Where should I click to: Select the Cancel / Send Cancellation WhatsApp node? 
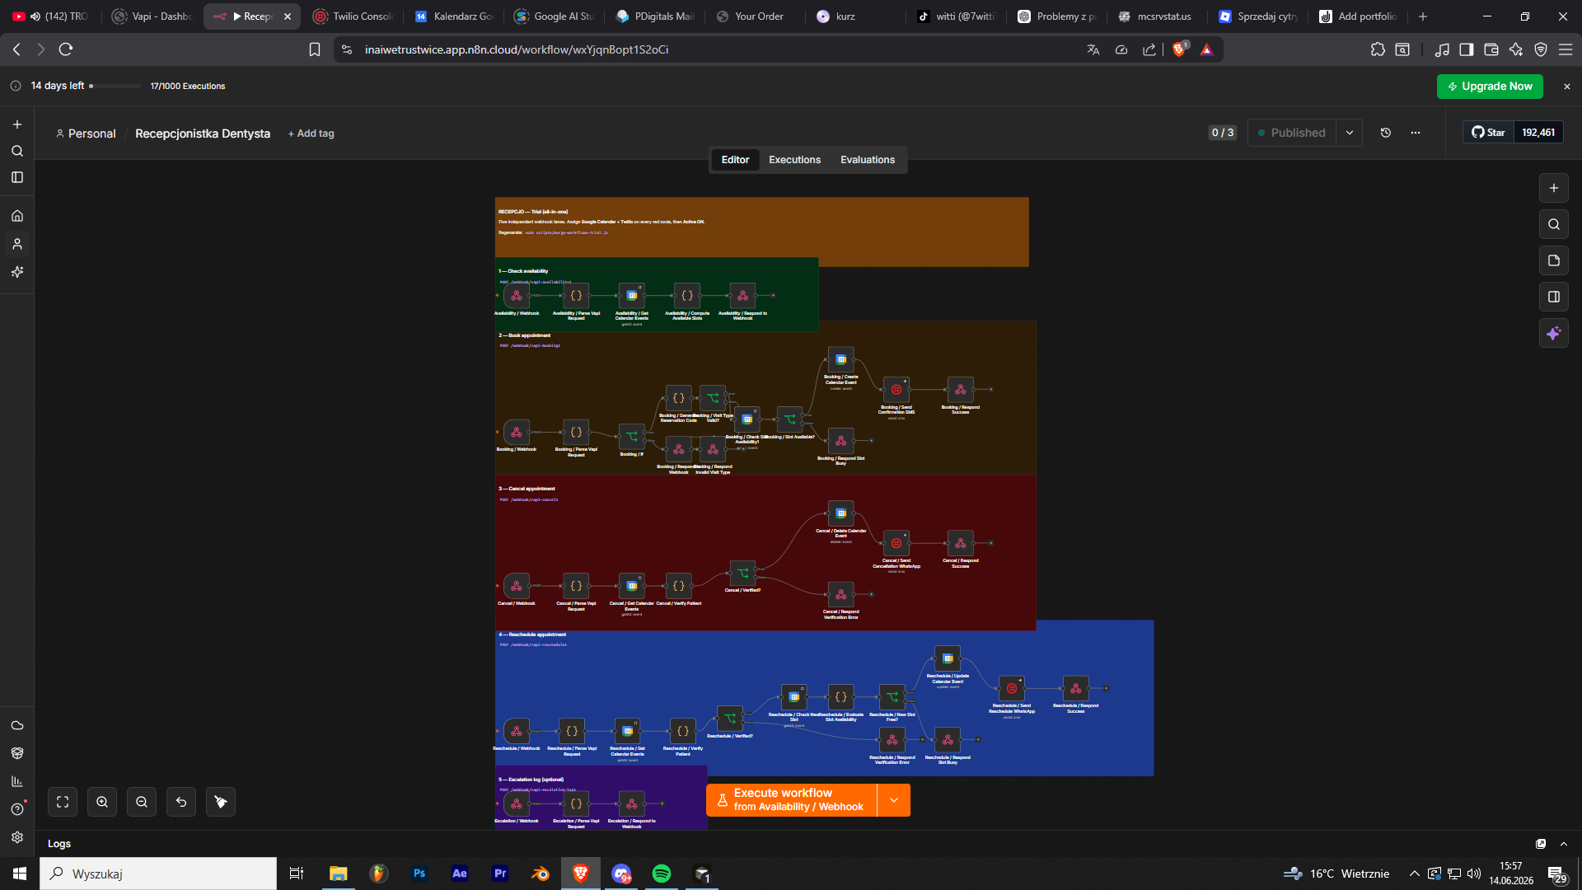(x=896, y=543)
